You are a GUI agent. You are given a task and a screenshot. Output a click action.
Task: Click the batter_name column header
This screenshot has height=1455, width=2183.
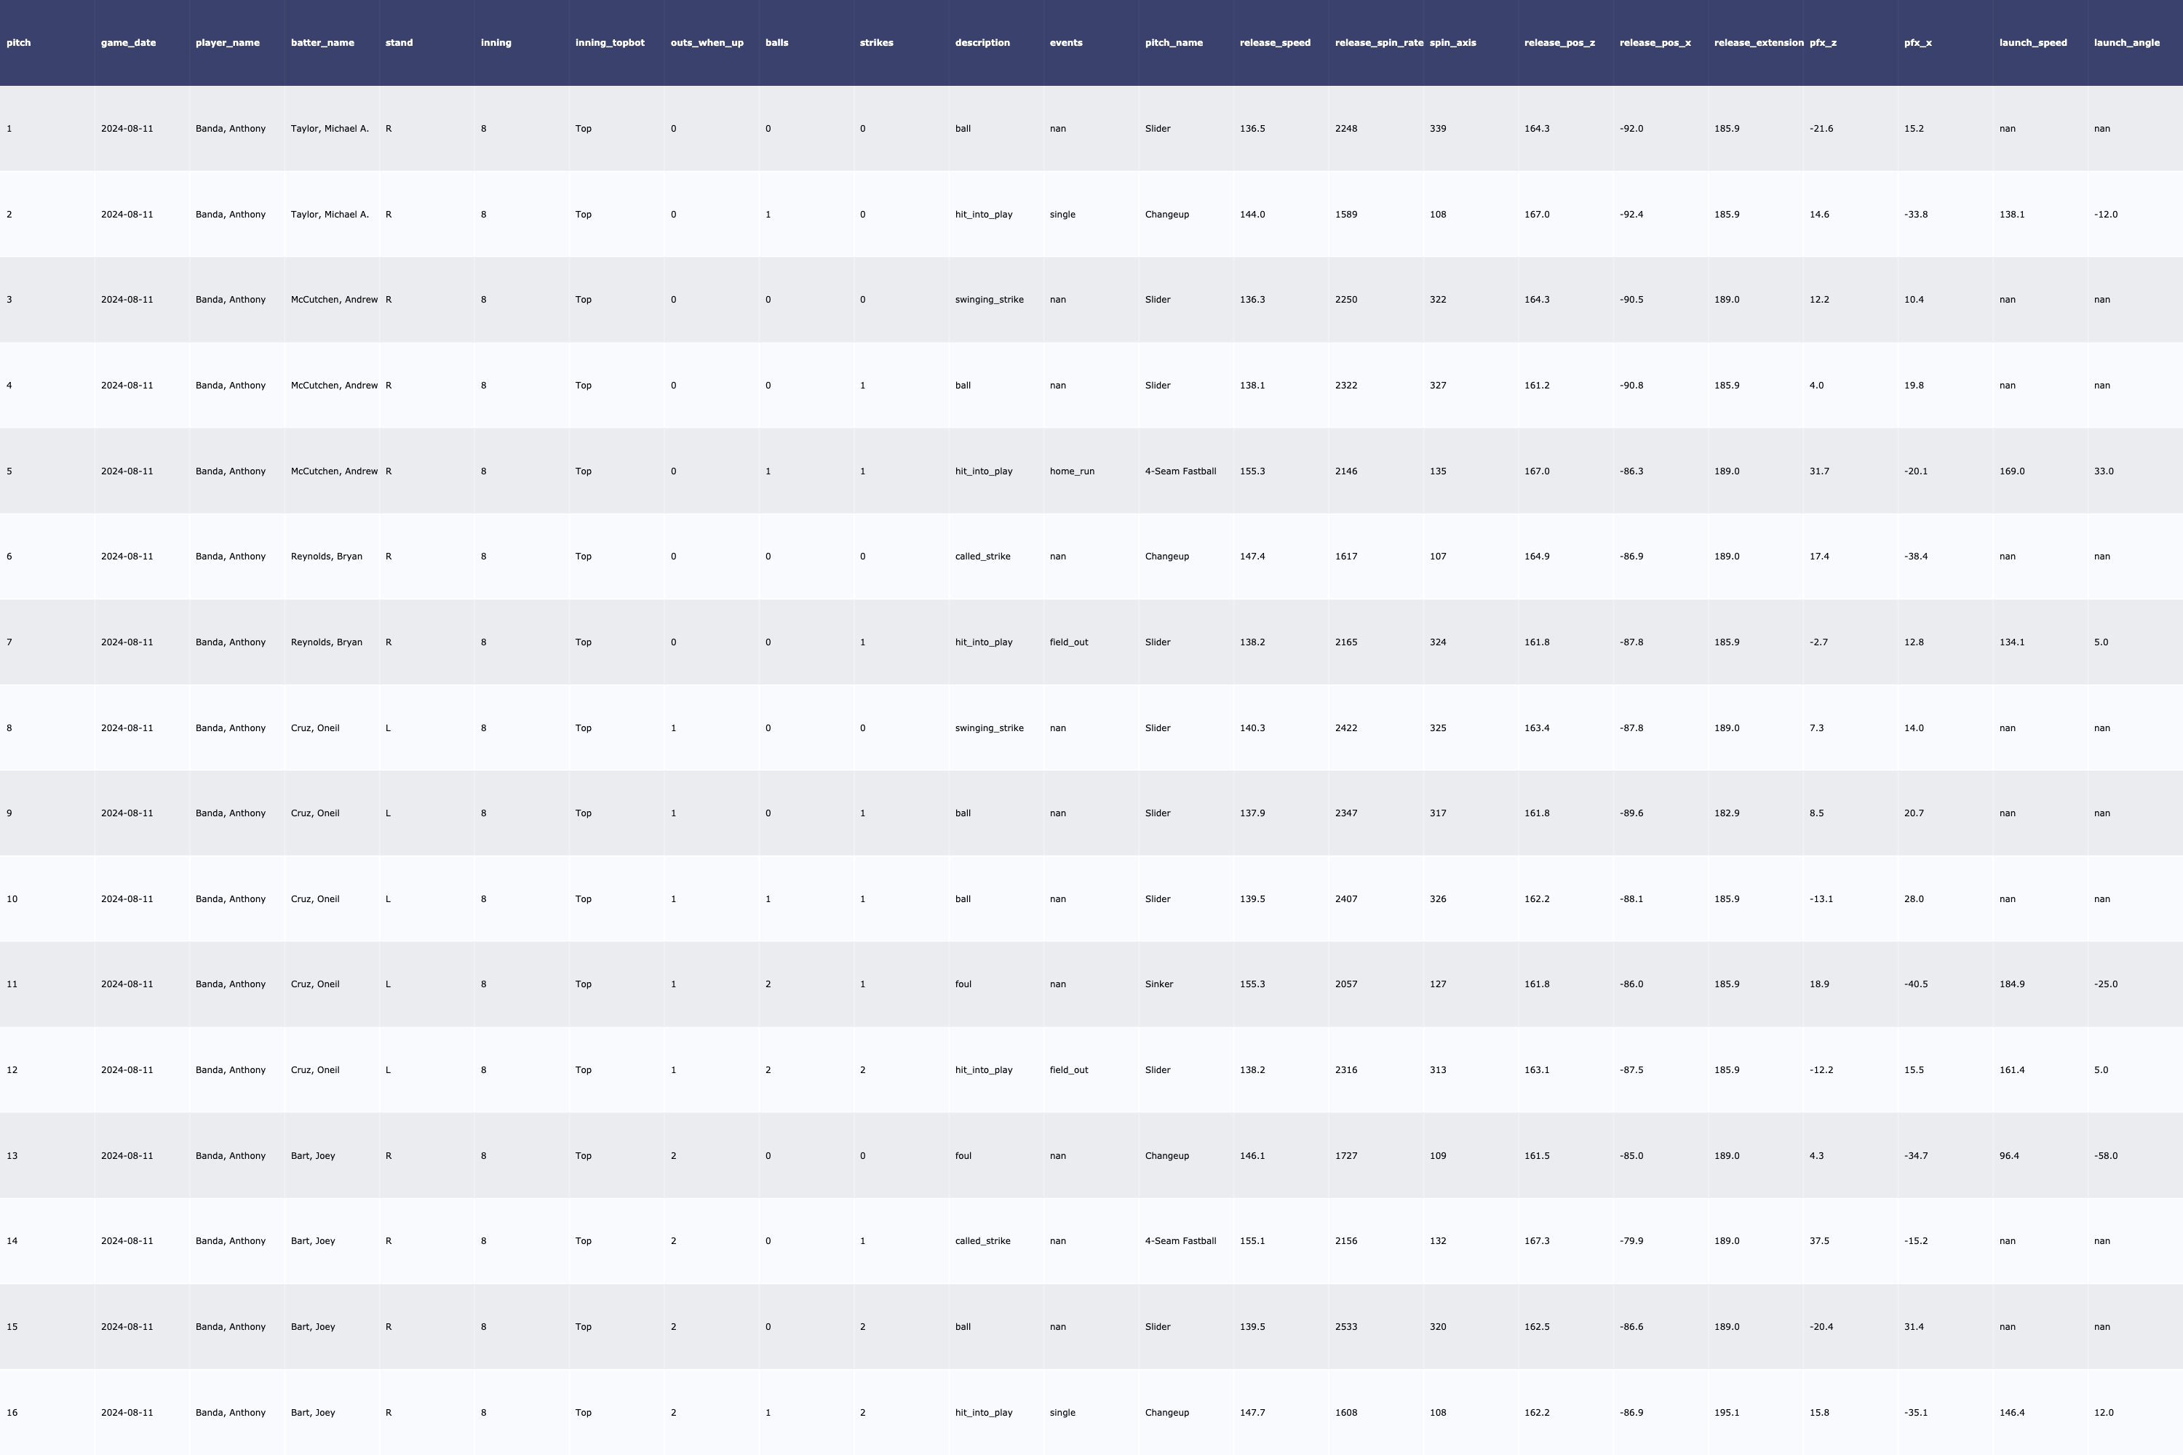click(x=322, y=43)
